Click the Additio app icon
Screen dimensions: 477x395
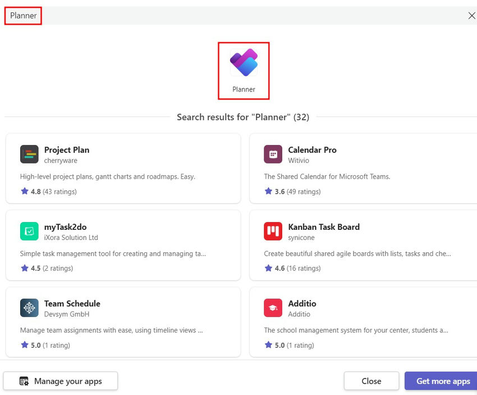point(273,308)
